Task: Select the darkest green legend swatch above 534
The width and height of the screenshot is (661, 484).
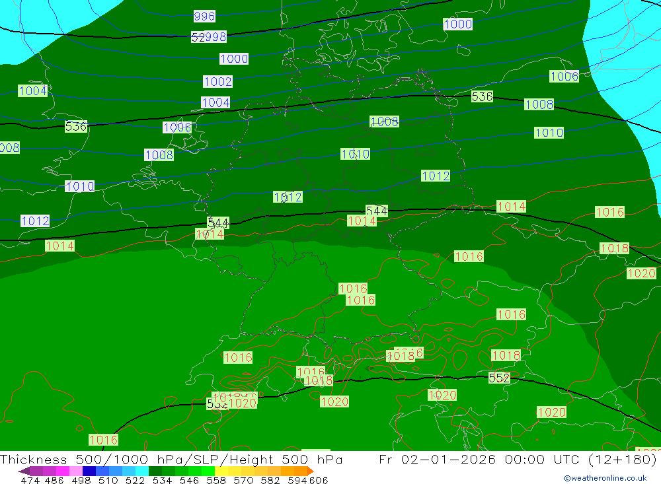Action: tap(155, 471)
